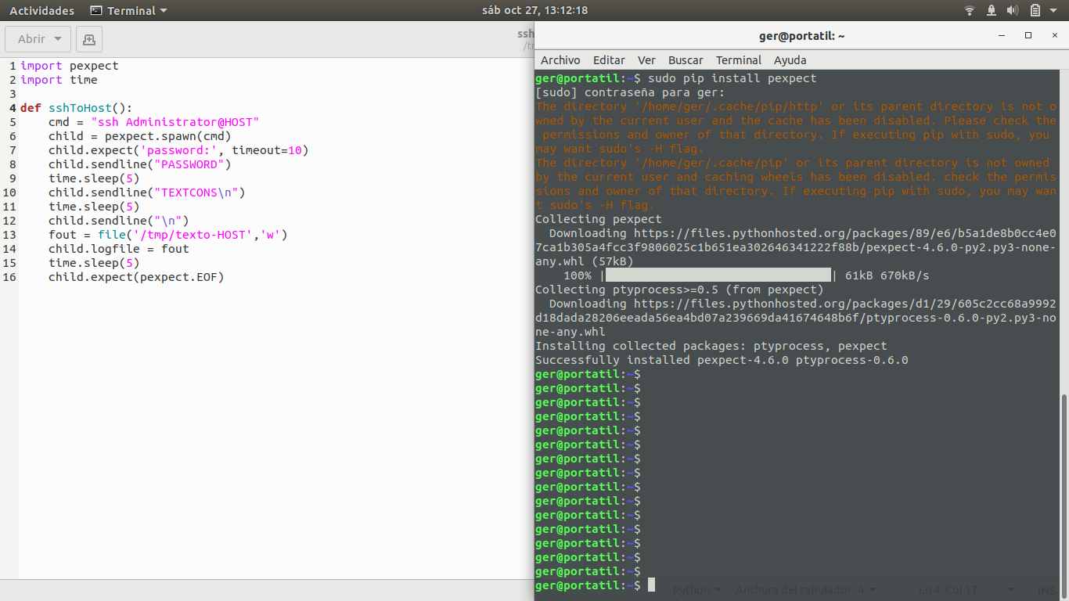The height and width of the screenshot is (601, 1069).
Task: Minimize the ger@portatil terminal window
Action: tap(1002, 36)
